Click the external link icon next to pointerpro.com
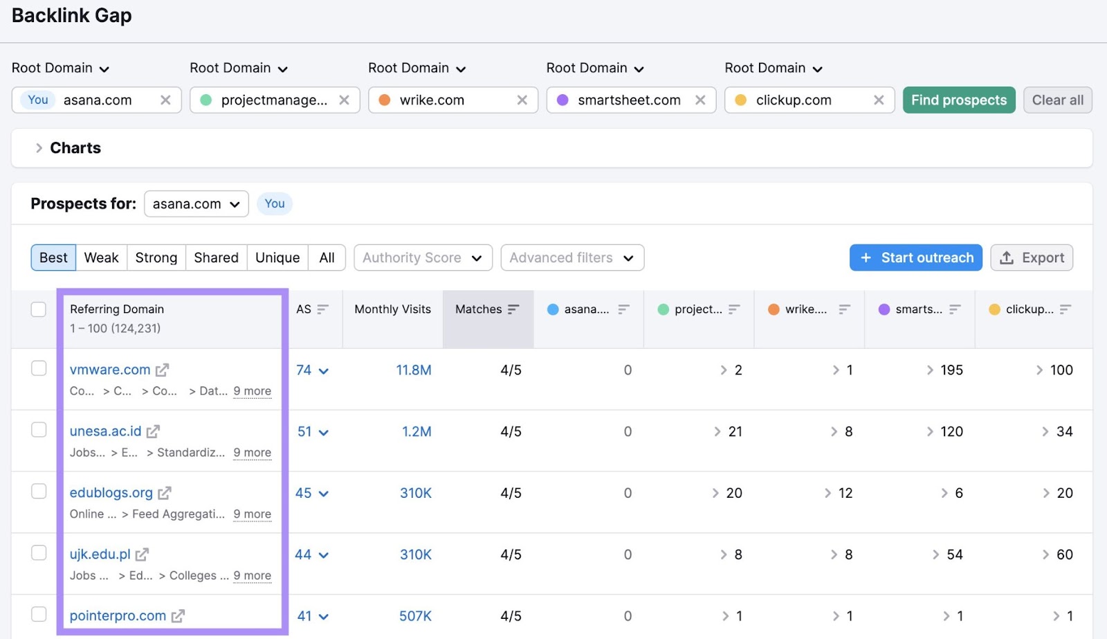The height and width of the screenshot is (639, 1107). pyautogui.click(x=179, y=615)
